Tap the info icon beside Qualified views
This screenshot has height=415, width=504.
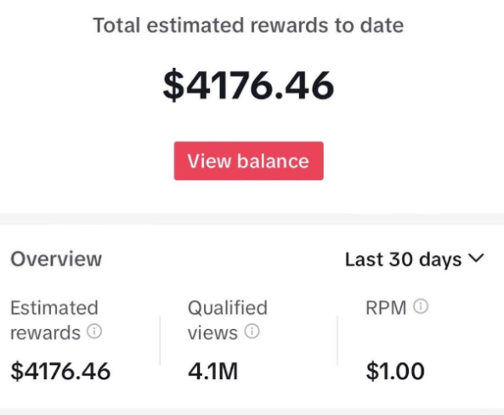point(252,331)
